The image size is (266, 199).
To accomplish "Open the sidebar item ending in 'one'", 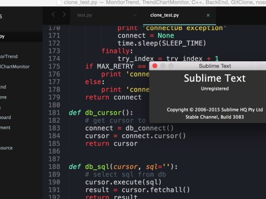I will (x=3, y=97).
